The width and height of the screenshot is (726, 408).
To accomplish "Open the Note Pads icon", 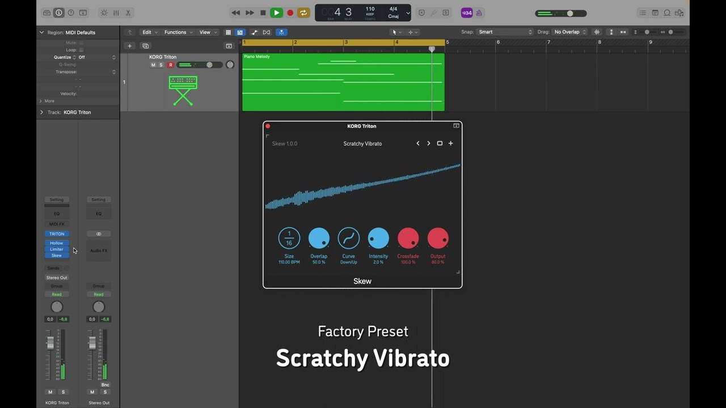I will point(655,12).
